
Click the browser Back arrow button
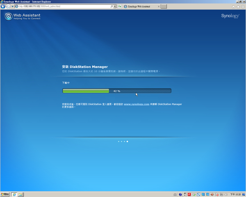[3, 7]
